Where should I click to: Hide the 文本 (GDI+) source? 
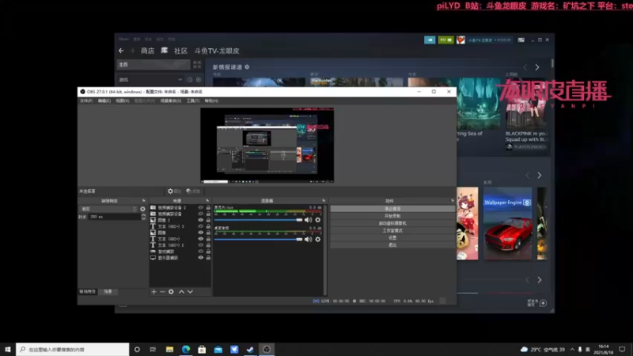tap(201, 239)
